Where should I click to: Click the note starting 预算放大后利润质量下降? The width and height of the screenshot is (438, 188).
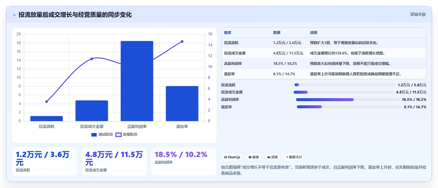point(350,64)
